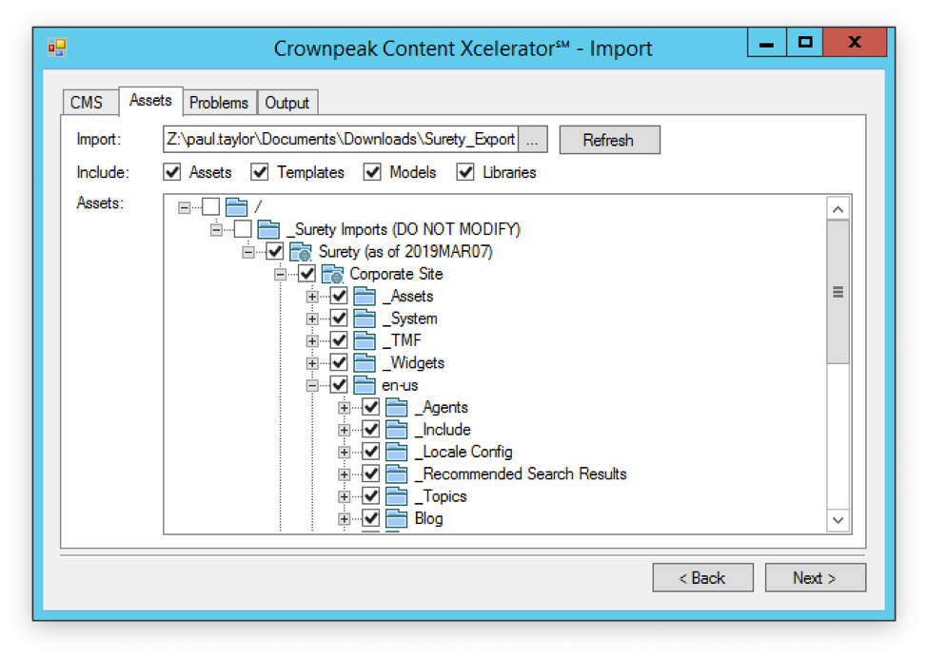Toggle the Include Libraries checkbox
This screenshot has width=927, height=657.
[465, 172]
